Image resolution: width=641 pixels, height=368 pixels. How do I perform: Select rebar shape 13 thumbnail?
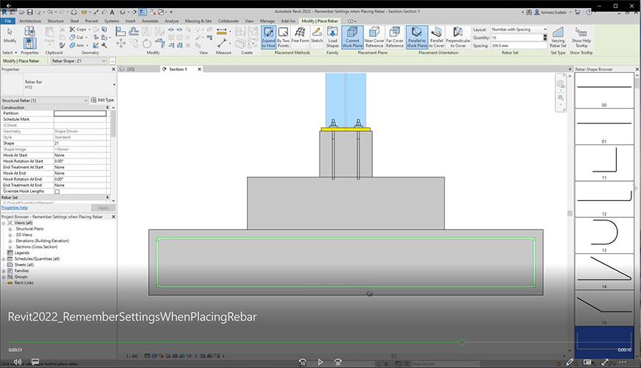pyautogui.click(x=604, y=236)
